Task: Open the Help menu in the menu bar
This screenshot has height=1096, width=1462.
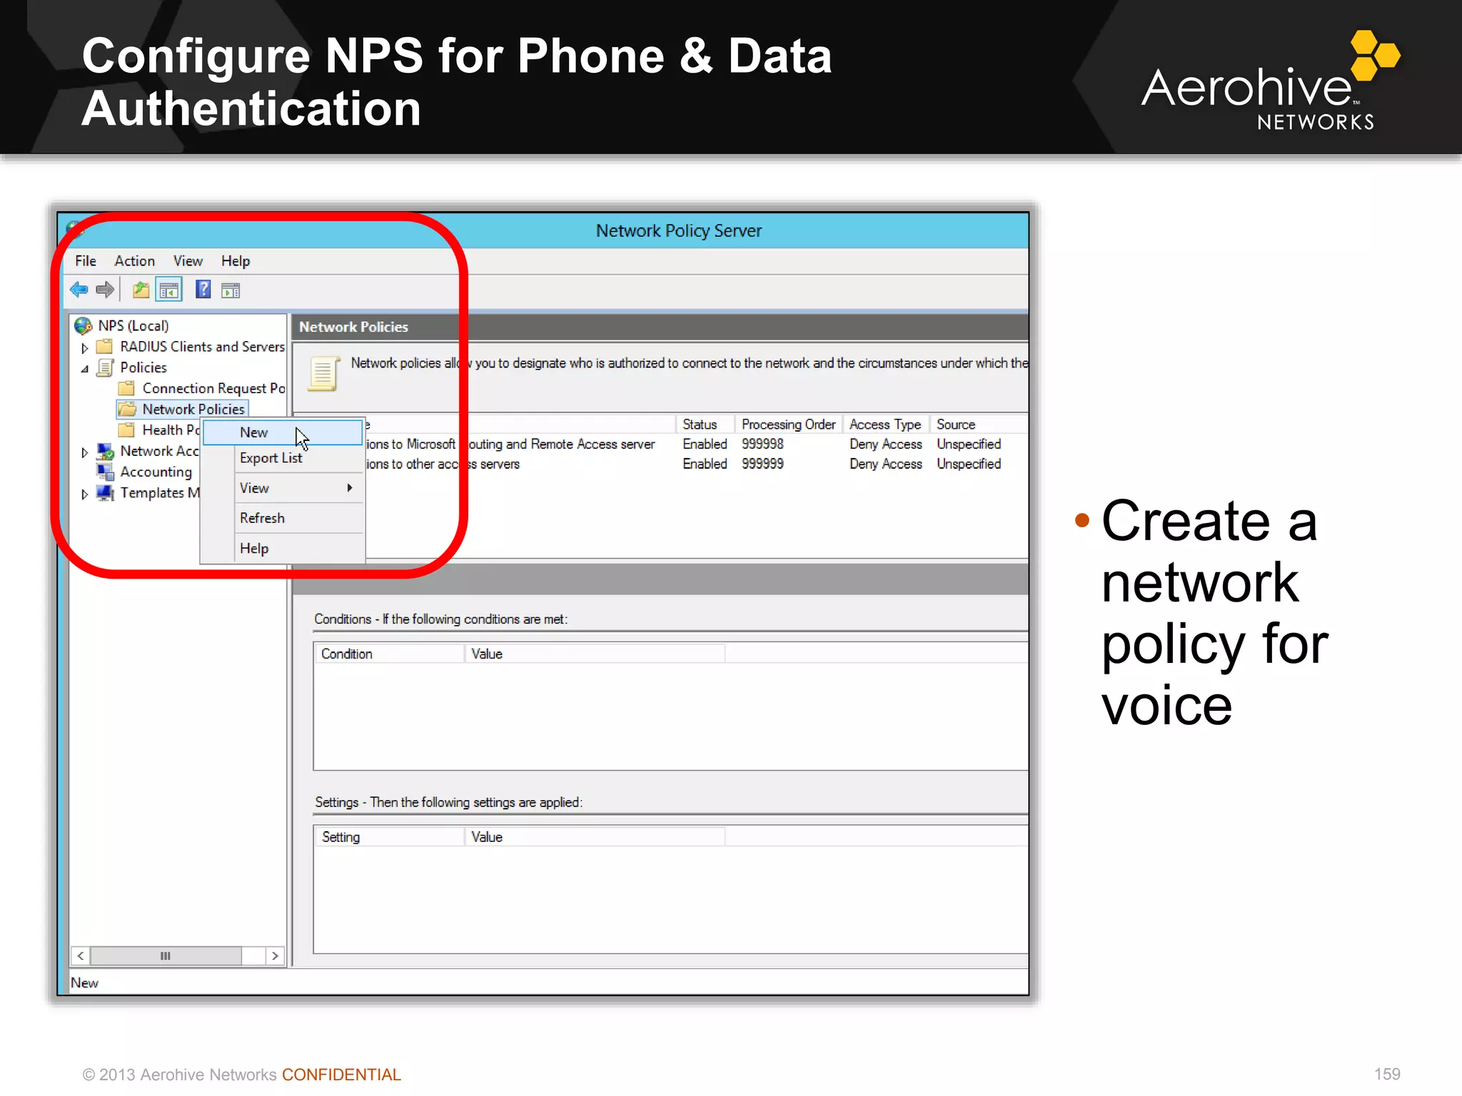Action: coord(236,261)
